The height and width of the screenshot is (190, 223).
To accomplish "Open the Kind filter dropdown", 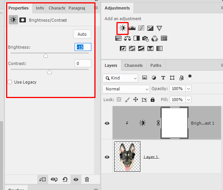I will (120, 78).
